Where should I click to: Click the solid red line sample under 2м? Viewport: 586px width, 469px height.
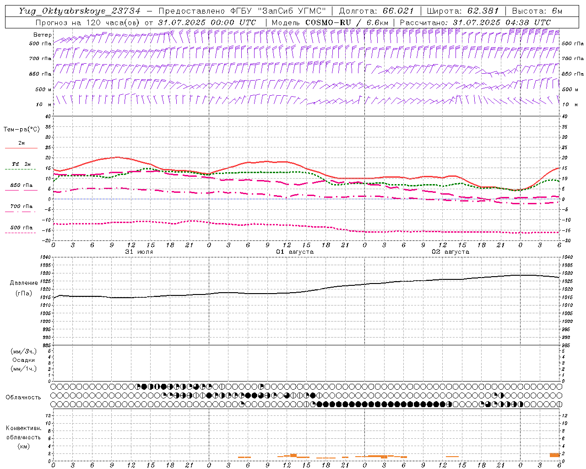[x=22, y=148]
